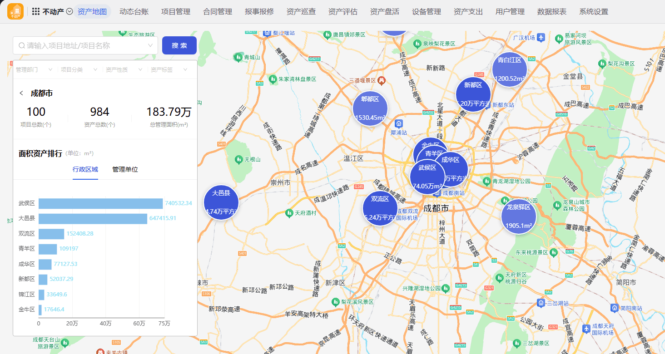
Task: Expand the search box dropdown chevron
Action: pos(150,45)
